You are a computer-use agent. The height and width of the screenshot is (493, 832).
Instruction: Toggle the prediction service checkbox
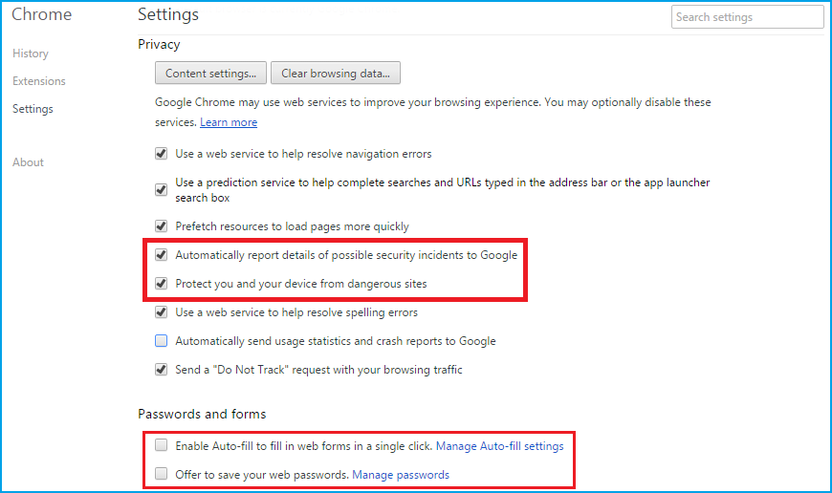[x=162, y=189]
